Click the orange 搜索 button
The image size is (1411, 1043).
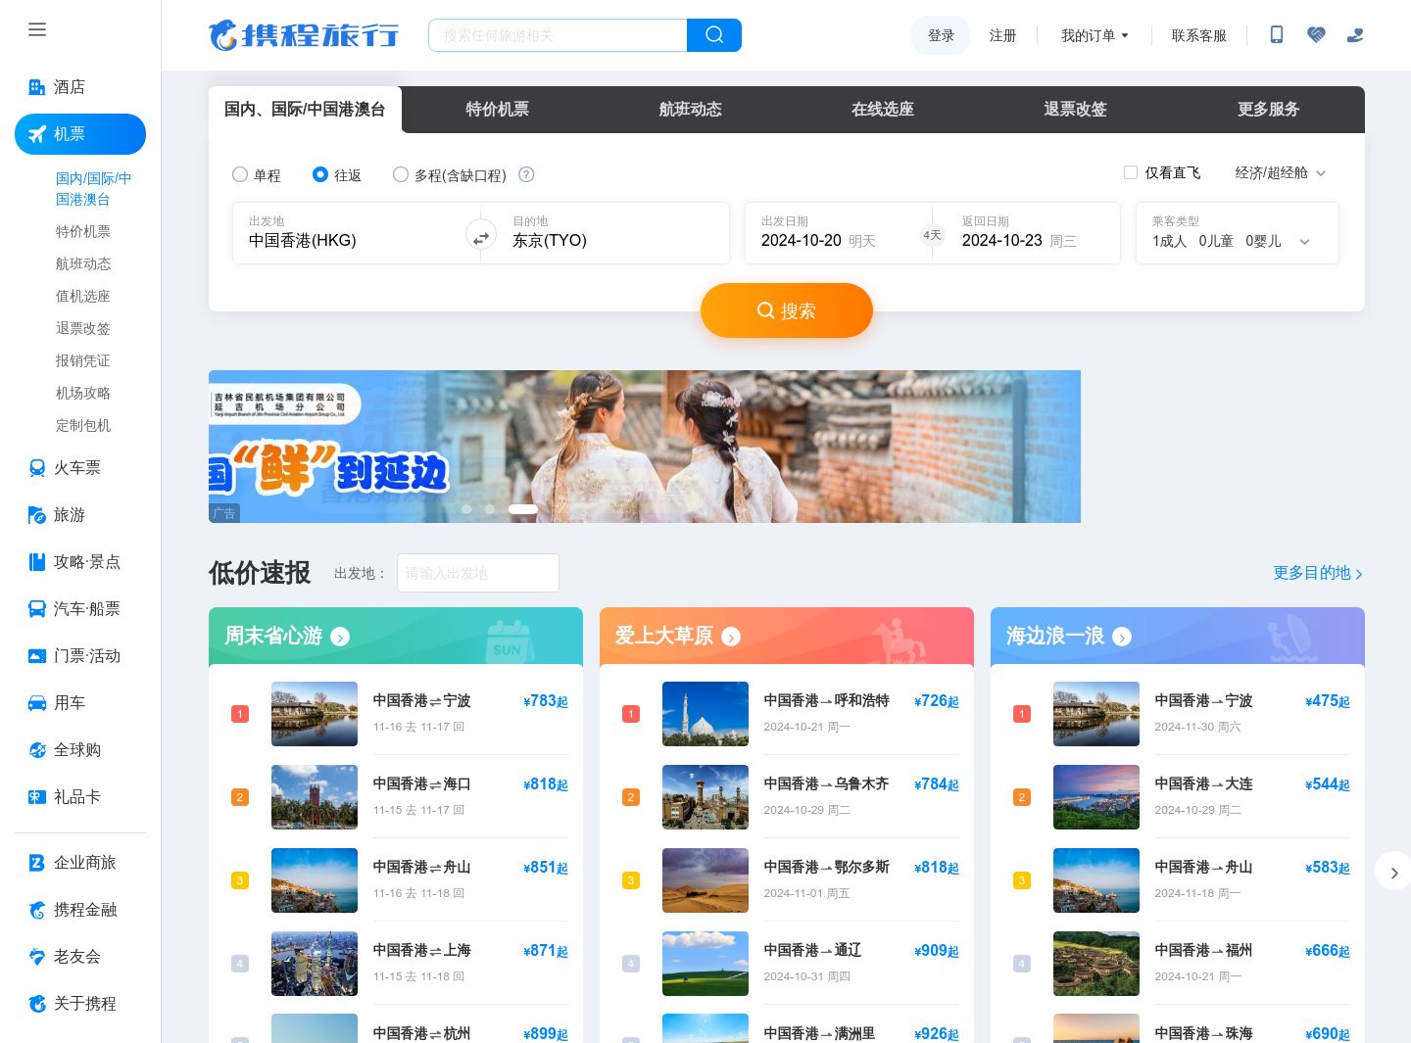[x=787, y=310]
